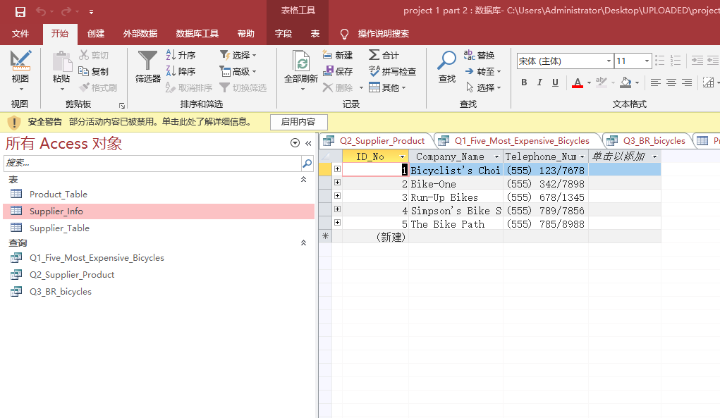This screenshot has width=720, height=418.
Task: Click the navigation pane search field
Action: pyautogui.click(x=152, y=163)
